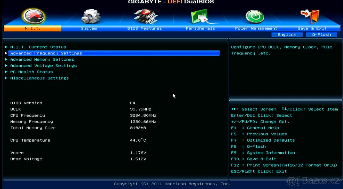Open PC Health Status submenu

(x=31, y=72)
